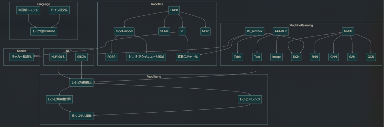Select the Text node in MachineRearning

click(257, 57)
